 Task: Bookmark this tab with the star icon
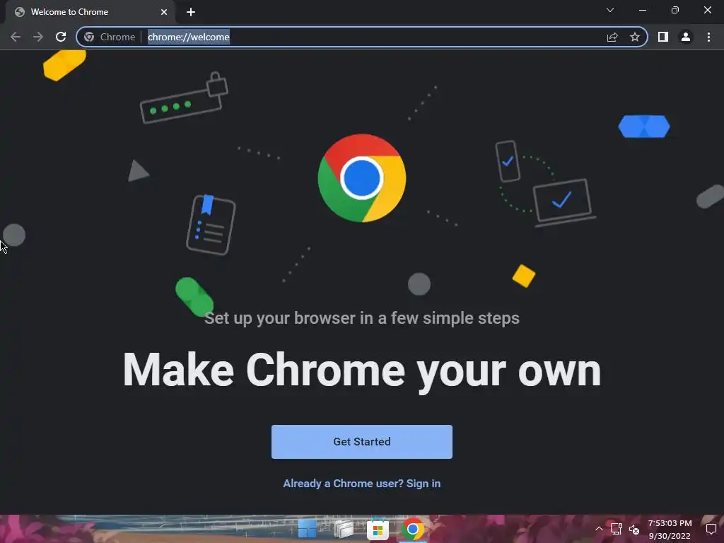point(635,37)
